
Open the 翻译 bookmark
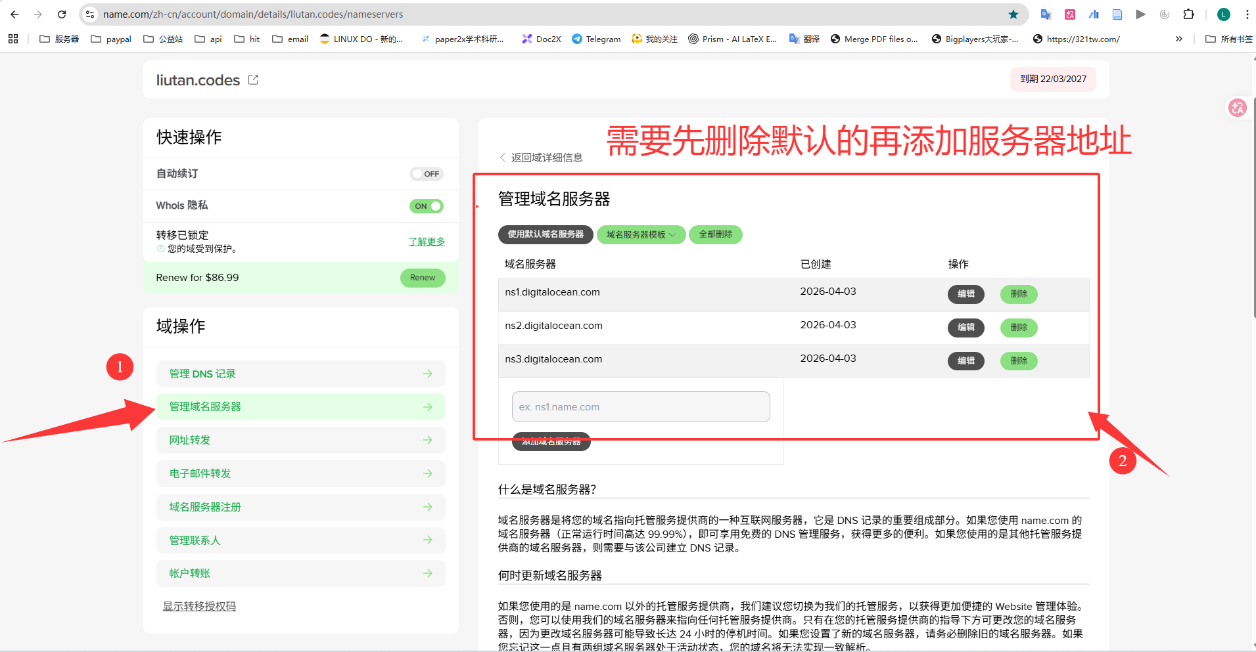tap(804, 39)
